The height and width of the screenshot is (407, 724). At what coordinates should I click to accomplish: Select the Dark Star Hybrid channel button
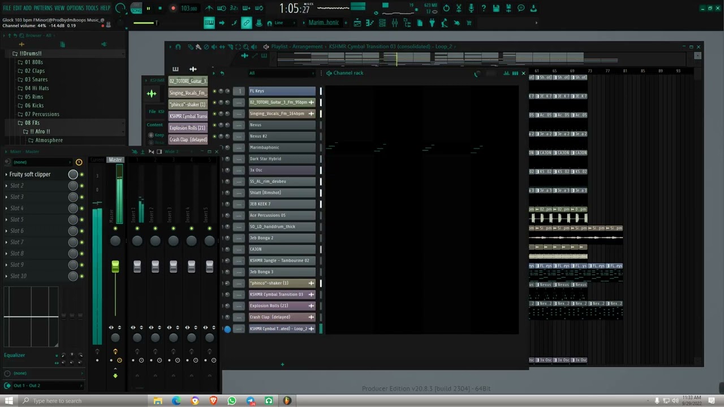click(x=282, y=159)
